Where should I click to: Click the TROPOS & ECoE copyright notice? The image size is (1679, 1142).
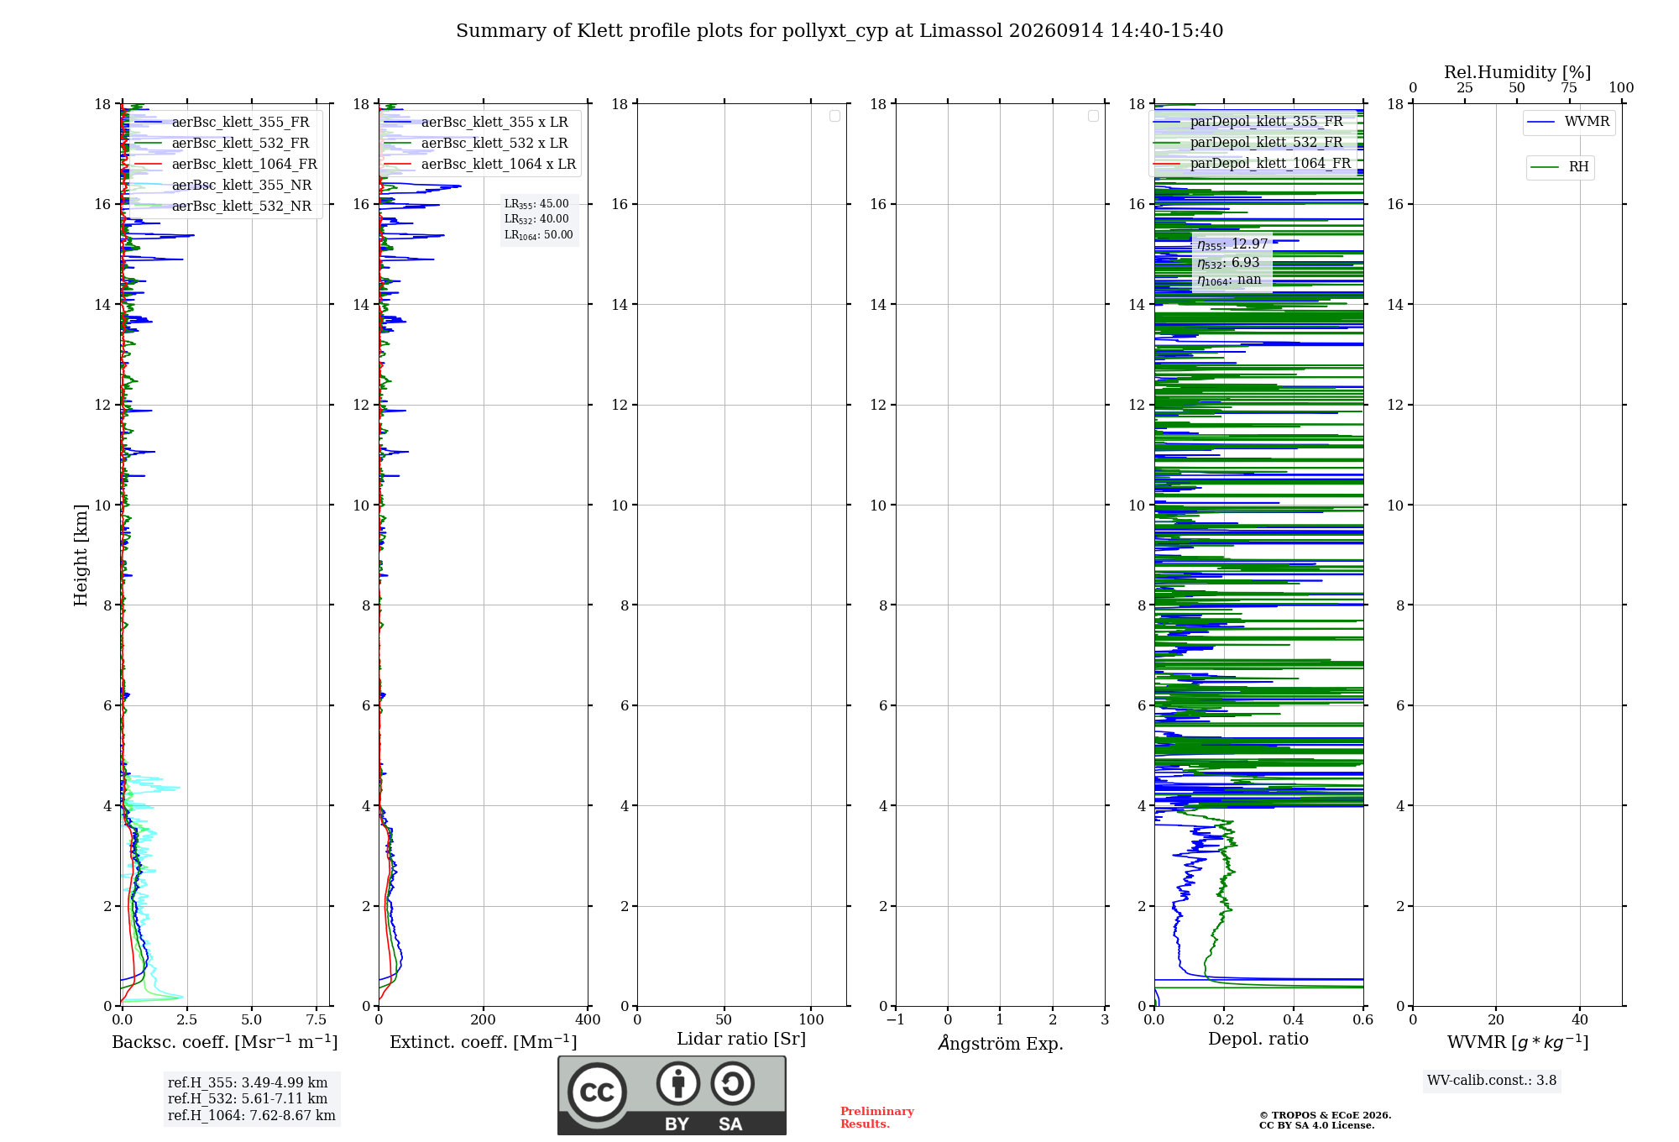(1325, 1120)
